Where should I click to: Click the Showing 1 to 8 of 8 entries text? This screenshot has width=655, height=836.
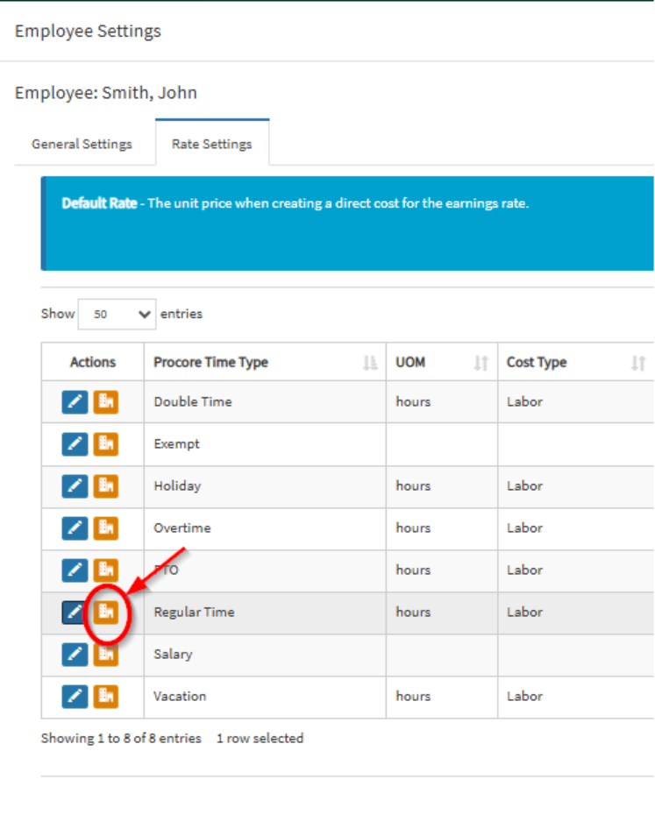pos(121,739)
